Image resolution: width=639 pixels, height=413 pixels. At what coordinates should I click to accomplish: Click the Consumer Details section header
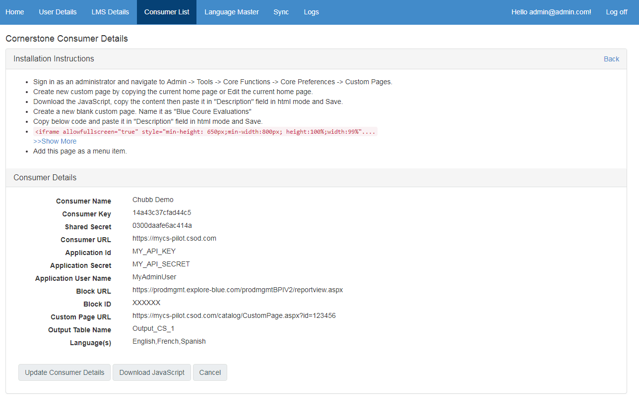pos(316,177)
